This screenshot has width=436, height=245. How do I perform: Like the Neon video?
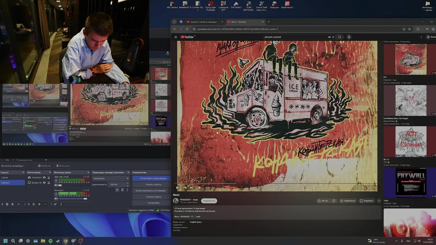[323, 201]
